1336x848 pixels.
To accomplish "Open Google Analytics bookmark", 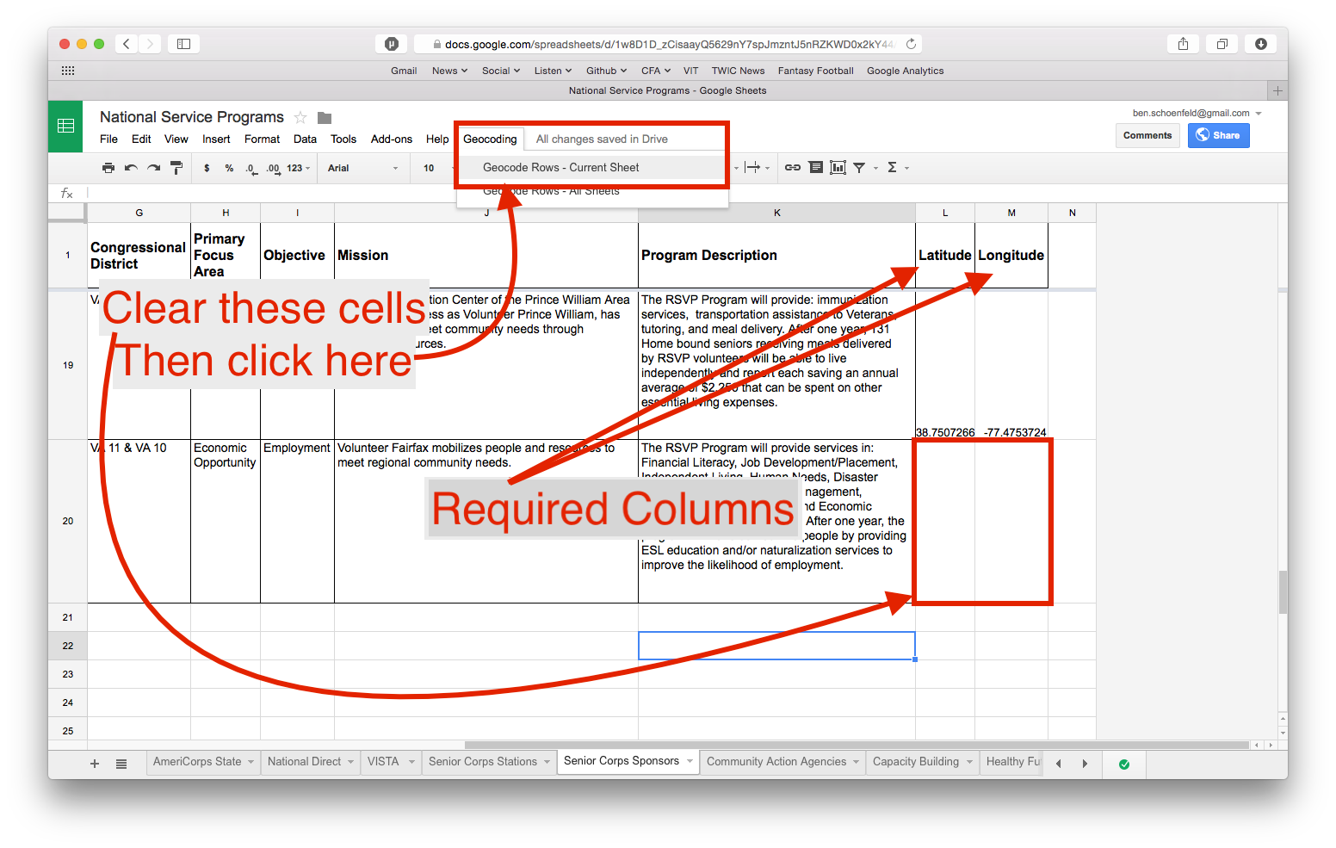I will [x=905, y=71].
